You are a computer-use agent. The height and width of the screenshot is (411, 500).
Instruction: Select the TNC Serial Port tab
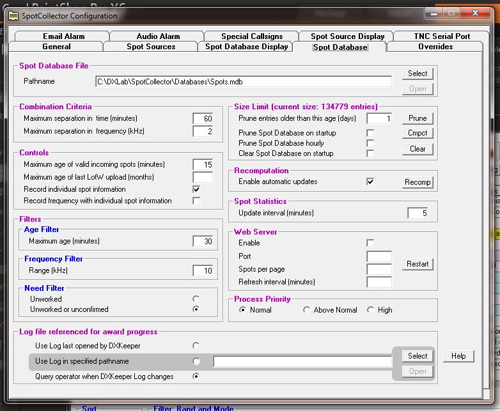[x=433, y=36]
